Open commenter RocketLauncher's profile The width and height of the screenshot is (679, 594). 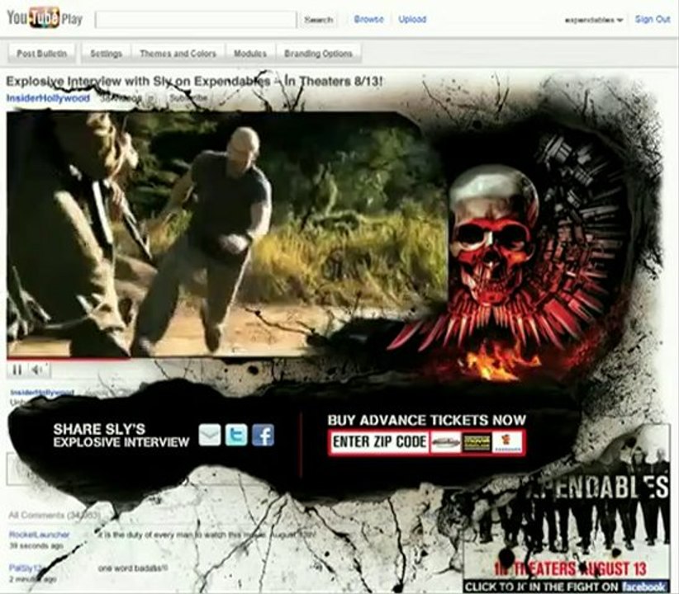point(39,535)
